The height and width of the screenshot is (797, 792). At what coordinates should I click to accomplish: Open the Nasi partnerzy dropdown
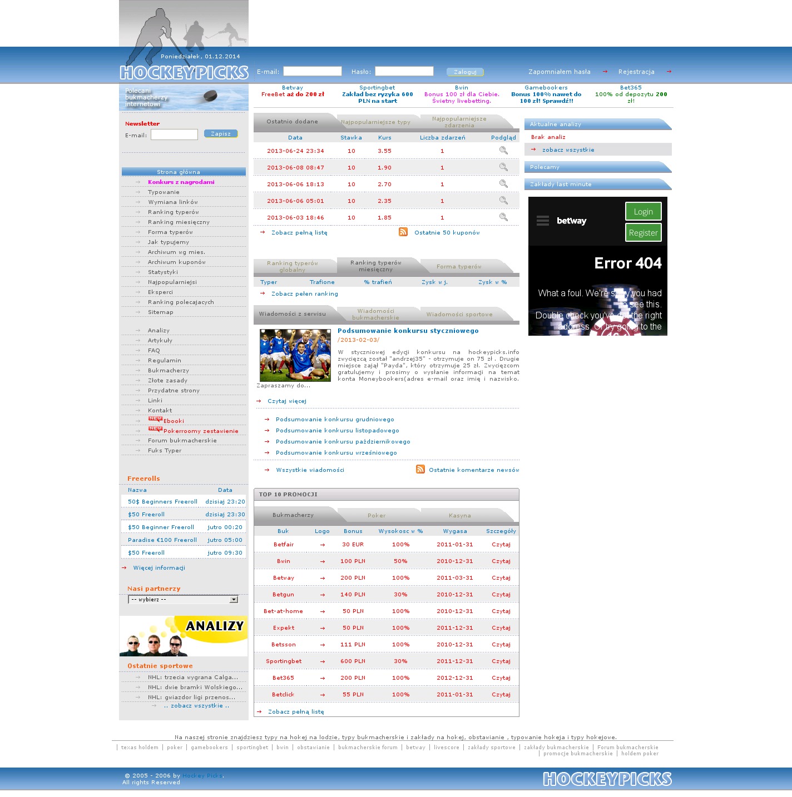[183, 599]
